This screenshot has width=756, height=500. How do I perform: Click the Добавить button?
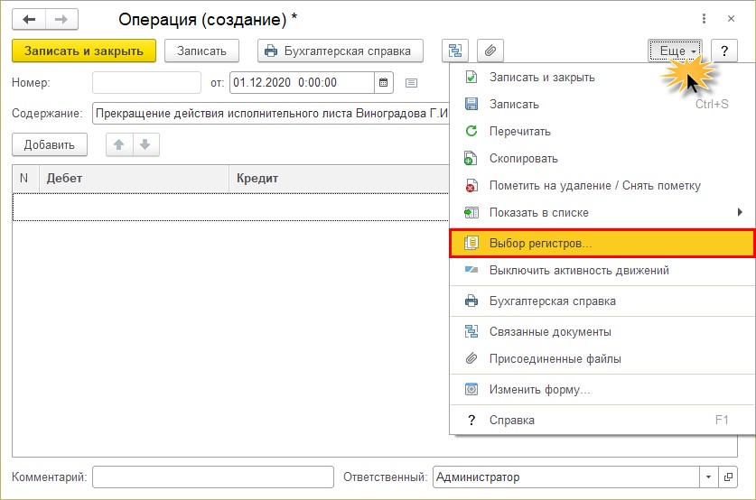(x=49, y=144)
